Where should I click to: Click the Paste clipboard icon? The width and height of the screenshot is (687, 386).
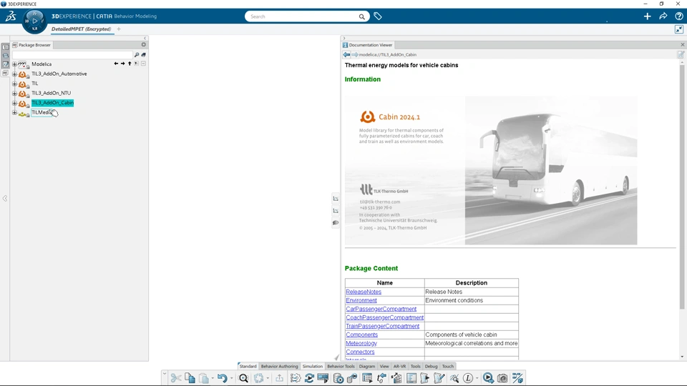204,378
